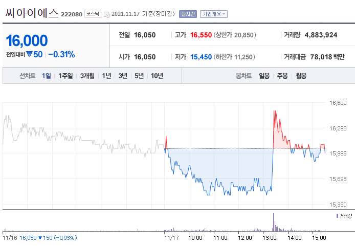Click the 저가 value 15,450
The image size is (355, 247).
click(201, 57)
